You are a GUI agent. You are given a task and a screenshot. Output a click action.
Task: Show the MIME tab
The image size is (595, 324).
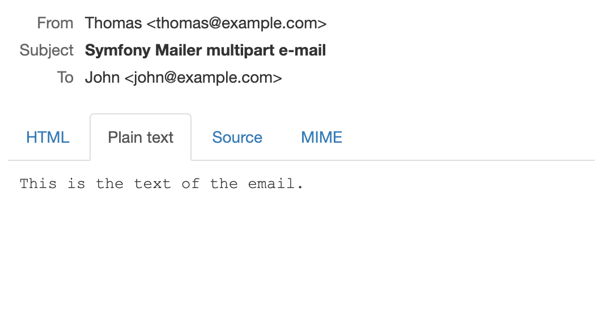point(321,137)
